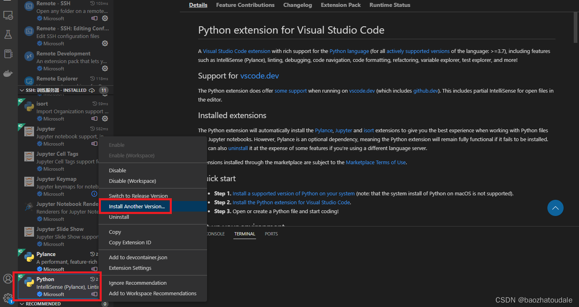Viewport: 579px width, 307px height.
Task: Click the manage gear for isort extension
Action: pyautogui.click(x=105, y=119)
